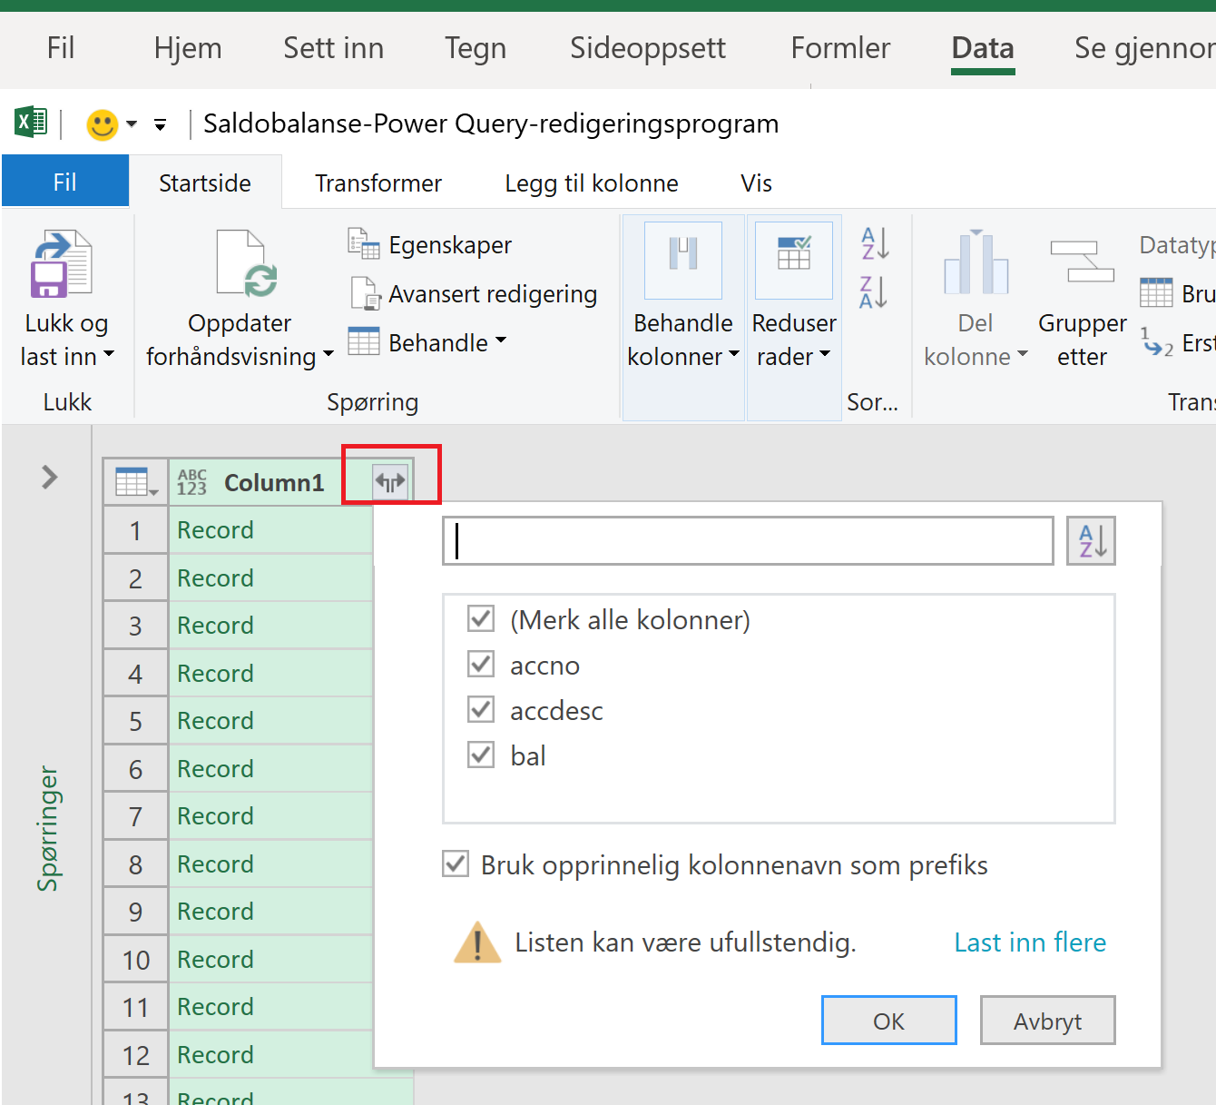Sort ascending A to Z in ribbon
The height and width of the screenshot is (1105, 1216).
(875, 243)
